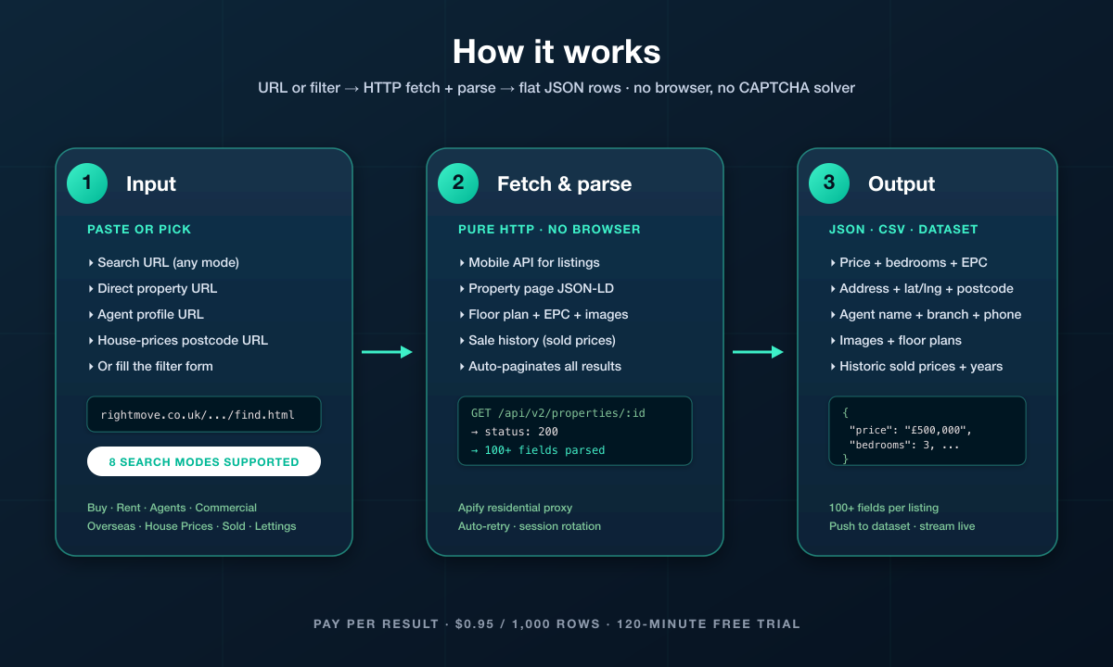Viewport: 1113px width, 667px height.
Task: Click Floor plan + EPC + images item
Action: [544, 314]
